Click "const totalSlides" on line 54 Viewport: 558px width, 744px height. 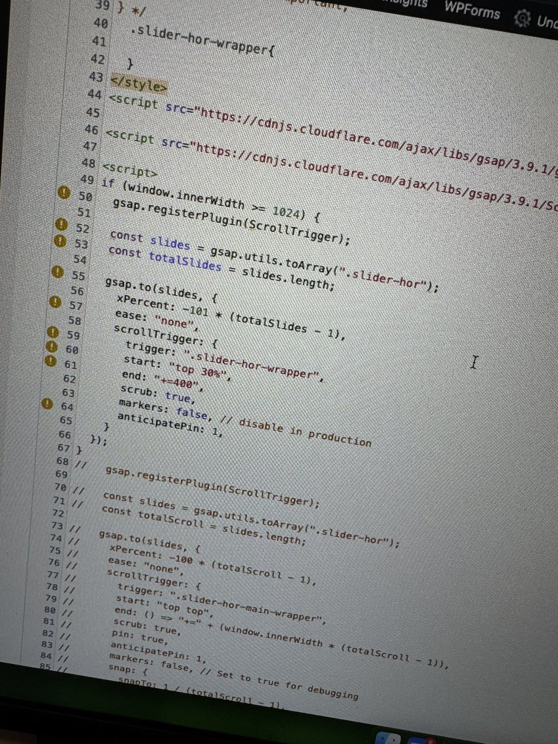(164, 259)
